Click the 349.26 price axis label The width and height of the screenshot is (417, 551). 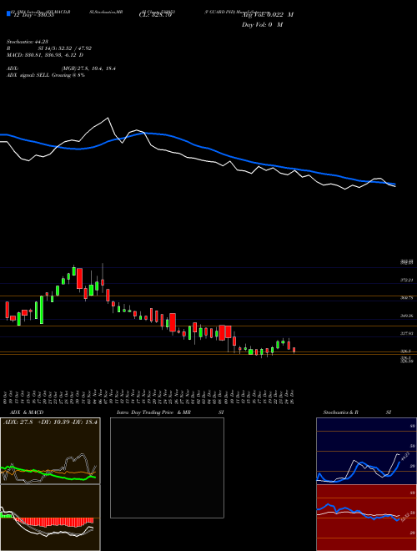coord(408,316)
